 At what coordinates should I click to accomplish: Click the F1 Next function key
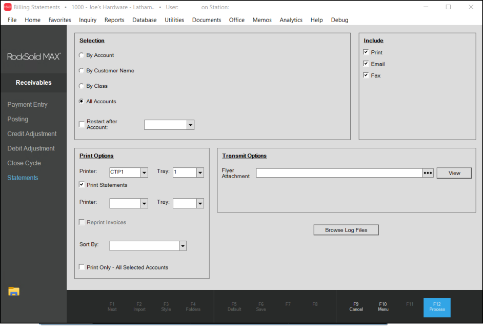click(x=112, y=306)
